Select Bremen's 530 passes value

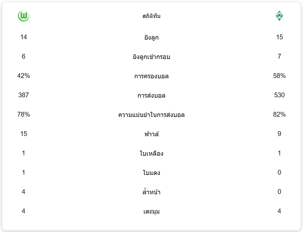click(279, 95)
